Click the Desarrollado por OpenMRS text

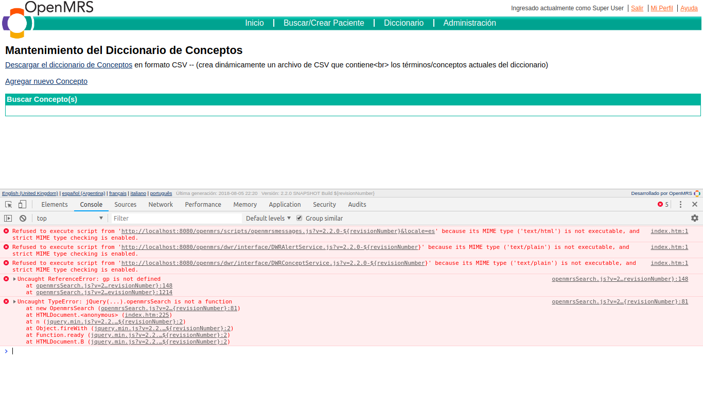click(661, 193)
